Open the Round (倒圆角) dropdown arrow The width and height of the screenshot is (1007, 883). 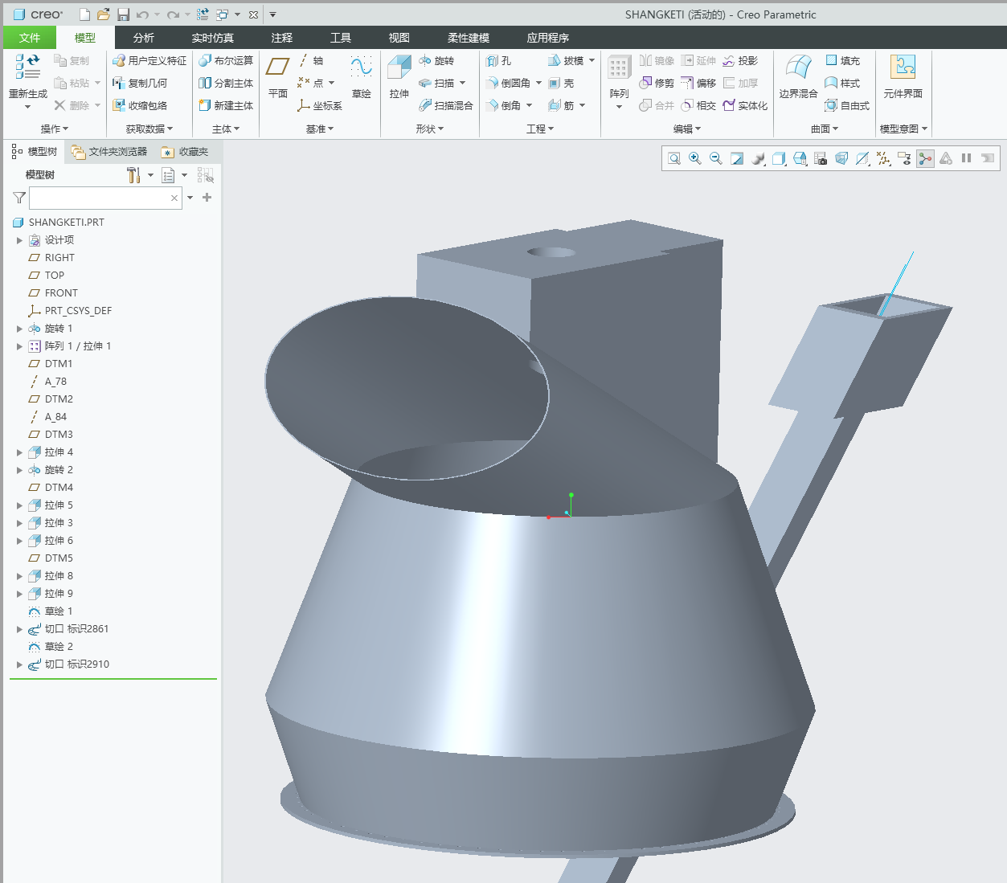[x=538, y=84]
